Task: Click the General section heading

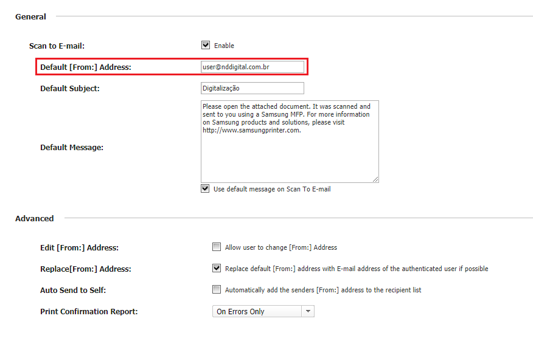Action: [30, 17]
